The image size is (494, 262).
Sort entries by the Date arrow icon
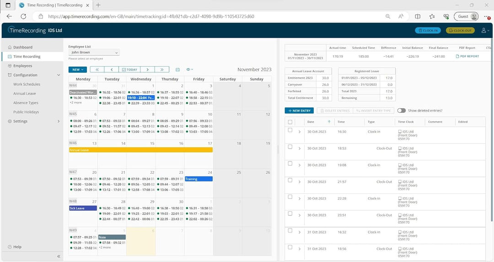[329, 122]
